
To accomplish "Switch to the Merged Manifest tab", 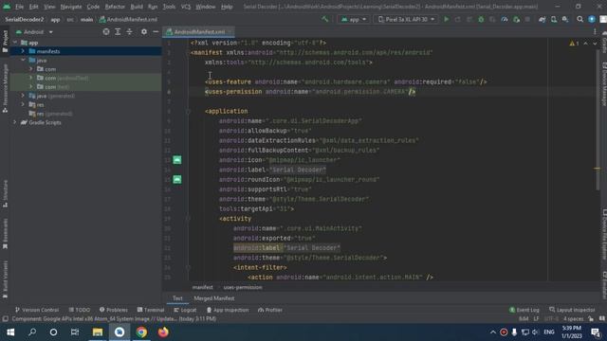I will tap(214, 298).
